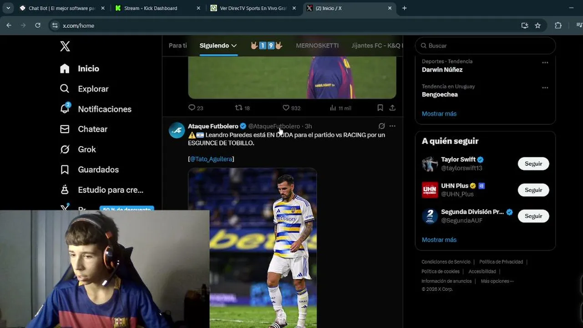Open more options for Bengoechea trend
583x328 pixels.
pyautogui.click(x=545, y=87)
